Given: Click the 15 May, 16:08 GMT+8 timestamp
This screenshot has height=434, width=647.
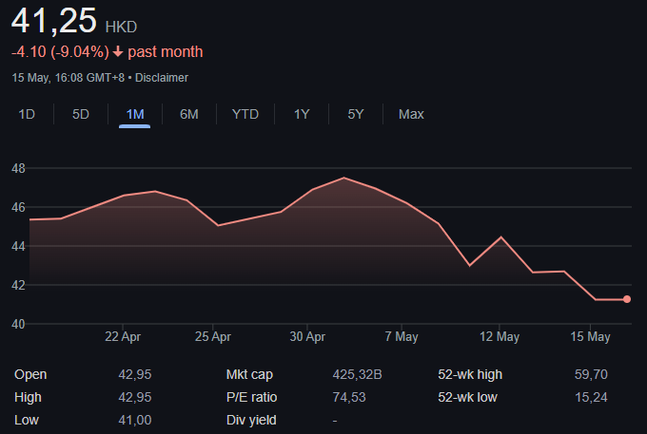Looking at the screenshot, I should pos(69,78).
